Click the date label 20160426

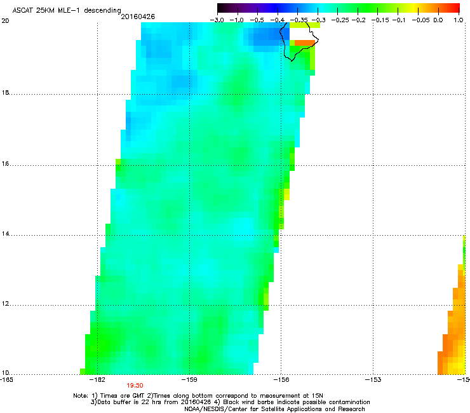[138, 17]
